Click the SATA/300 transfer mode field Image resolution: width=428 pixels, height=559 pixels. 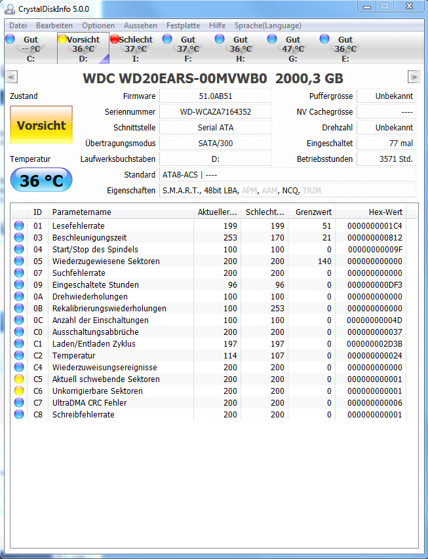(216, 143)
